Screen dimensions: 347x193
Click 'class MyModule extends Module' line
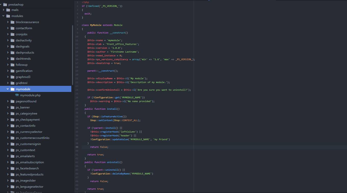(x=102, y=25)
